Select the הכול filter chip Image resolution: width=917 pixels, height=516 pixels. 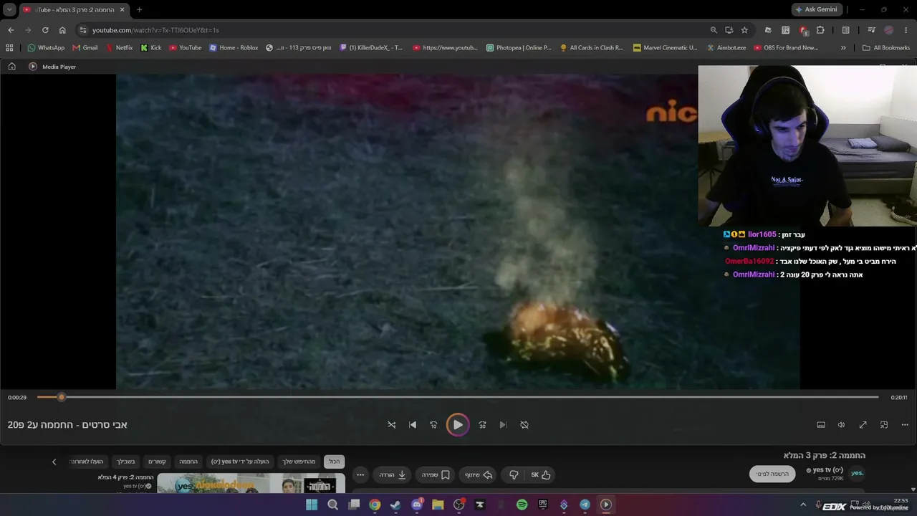tap(335, 462)
